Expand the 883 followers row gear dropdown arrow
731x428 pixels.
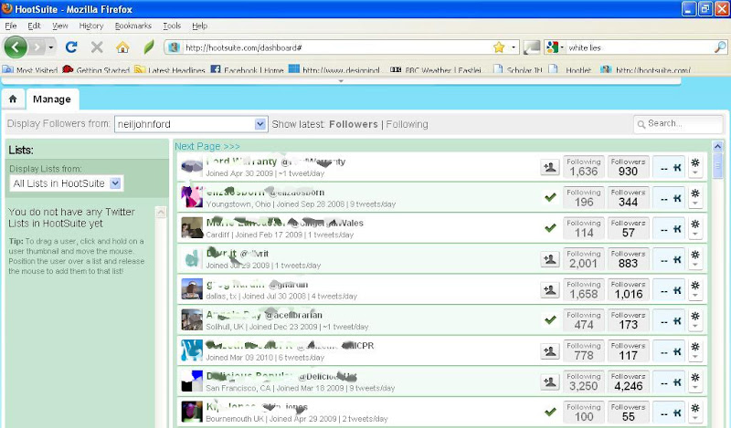click(695, 266)
